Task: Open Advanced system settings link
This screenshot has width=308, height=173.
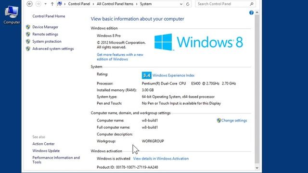Action: tap(53, 49)
